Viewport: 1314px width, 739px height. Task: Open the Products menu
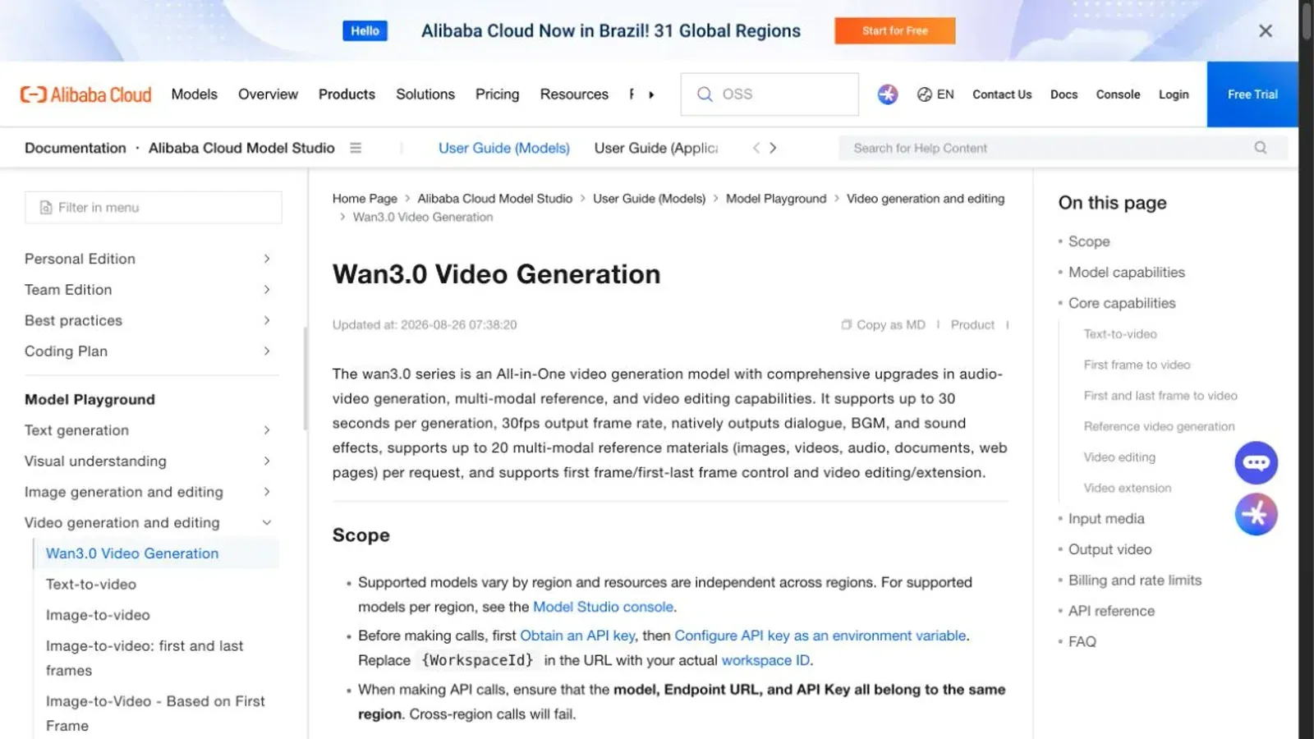[x=347, y=94]
